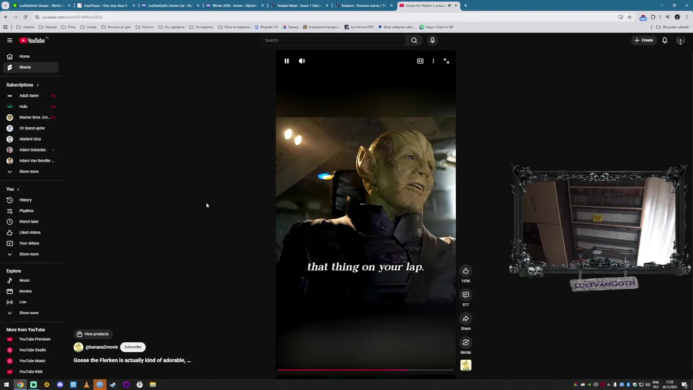The image size is (693, 390).
Task: Open Warner Bros. Ent... subscription
Action: coord(30,118)
